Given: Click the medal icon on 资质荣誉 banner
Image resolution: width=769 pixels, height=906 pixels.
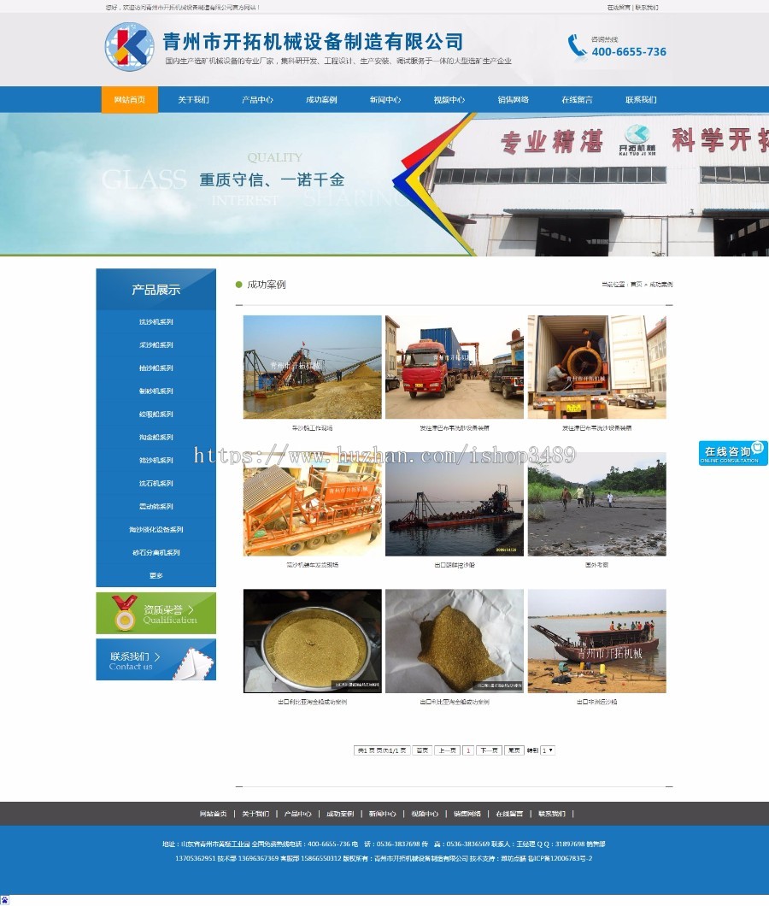Looking at the screenshot, I should (124, 613).
